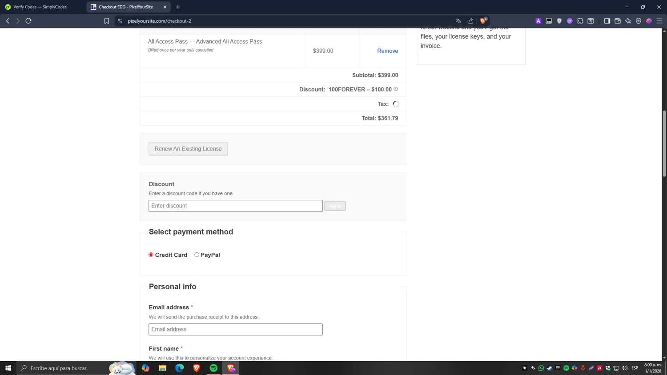Open the volume speaker tray icon

click(x=625, y=368)
